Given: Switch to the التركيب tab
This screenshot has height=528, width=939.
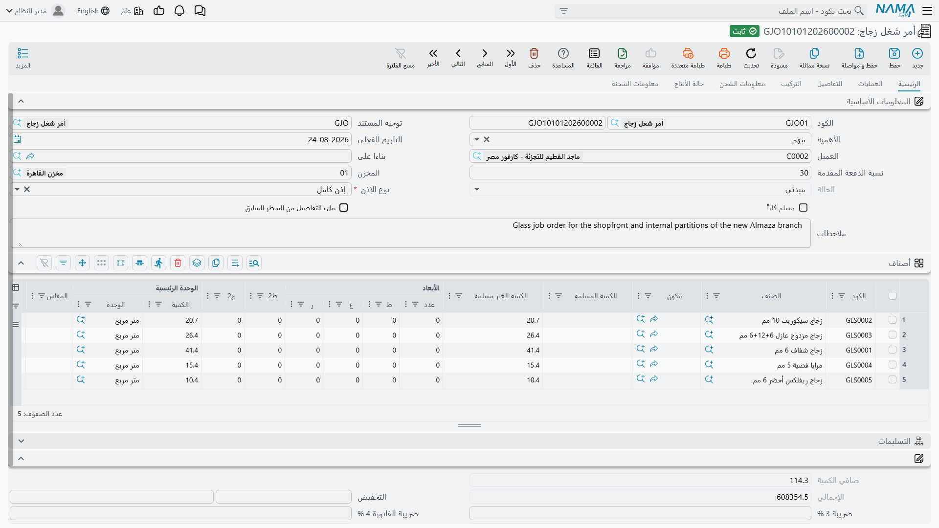Looking at the screenshot, I should tap(791, 84).
